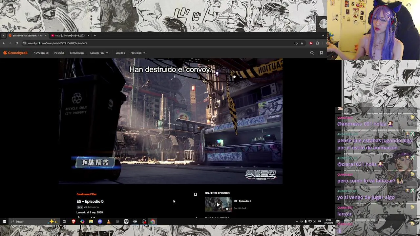Image resolution: width=420 pixels, height=236 pixels.
Task: Open VLC media player from taskbar
Action: [x=109, y=222]
